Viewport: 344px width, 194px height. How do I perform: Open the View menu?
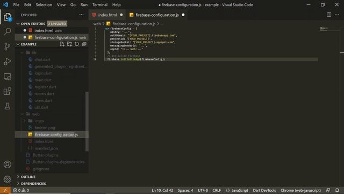pyautogui.click(x=61, y=5)
